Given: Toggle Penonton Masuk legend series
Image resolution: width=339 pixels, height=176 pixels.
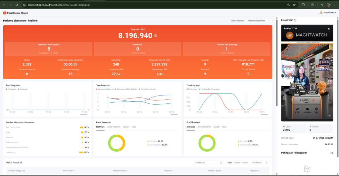Looking at the screenshot, I should tap(147, 89).
